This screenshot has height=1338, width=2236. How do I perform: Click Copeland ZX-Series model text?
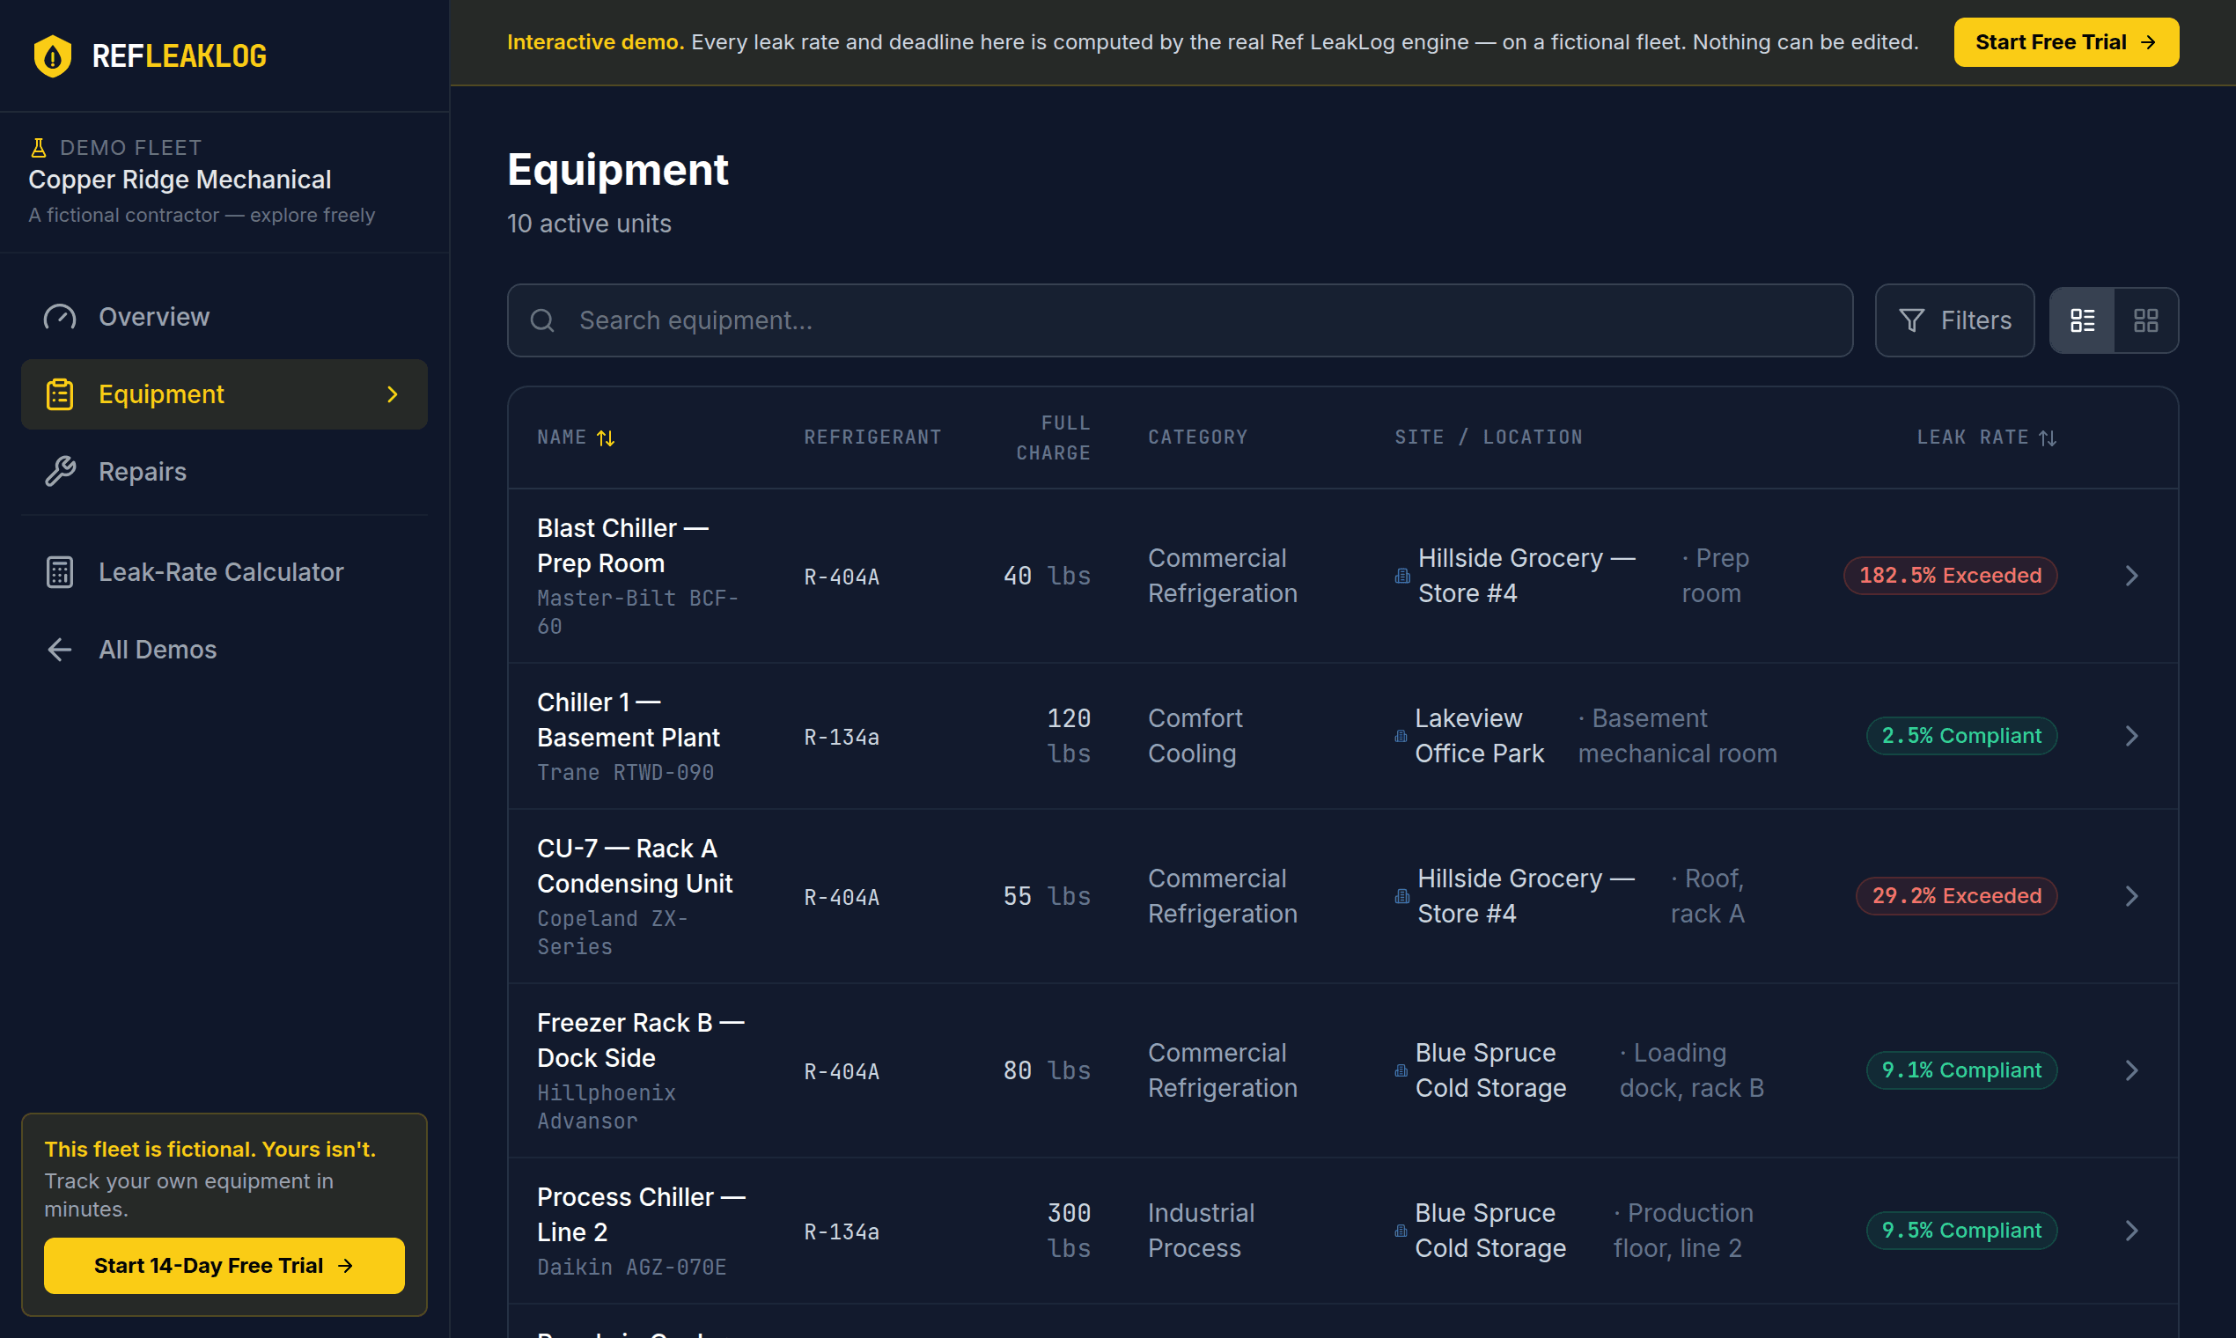(x=613, y=932)
